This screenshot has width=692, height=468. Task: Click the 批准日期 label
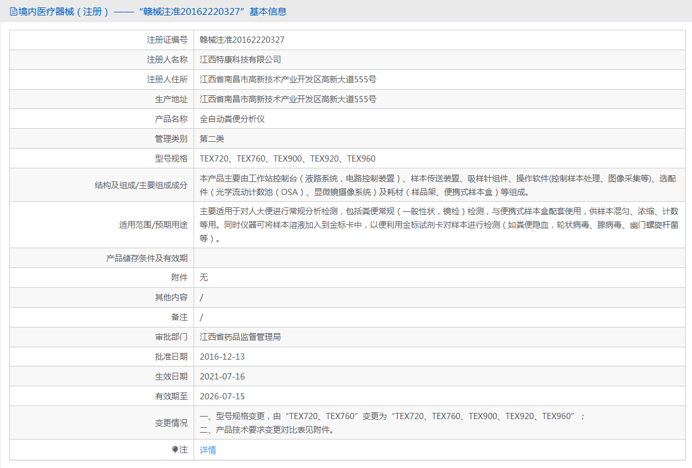[171, 357]
